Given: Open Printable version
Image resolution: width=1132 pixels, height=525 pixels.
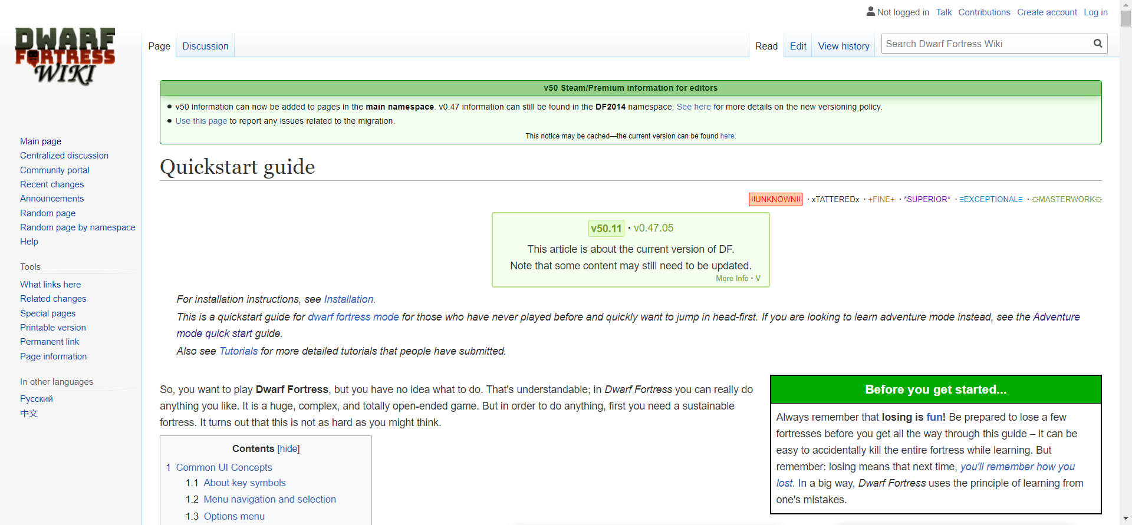Looking at the screenshot, I should 53,328.
